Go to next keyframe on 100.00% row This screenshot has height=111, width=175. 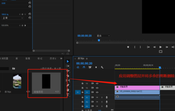coord(25,25)
